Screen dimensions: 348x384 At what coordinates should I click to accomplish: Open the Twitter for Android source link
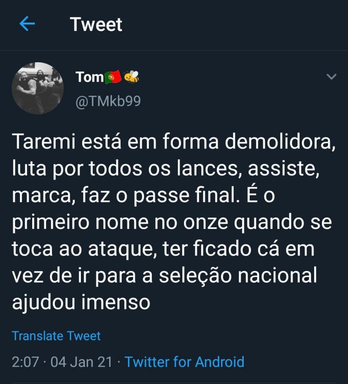(184, 362)
